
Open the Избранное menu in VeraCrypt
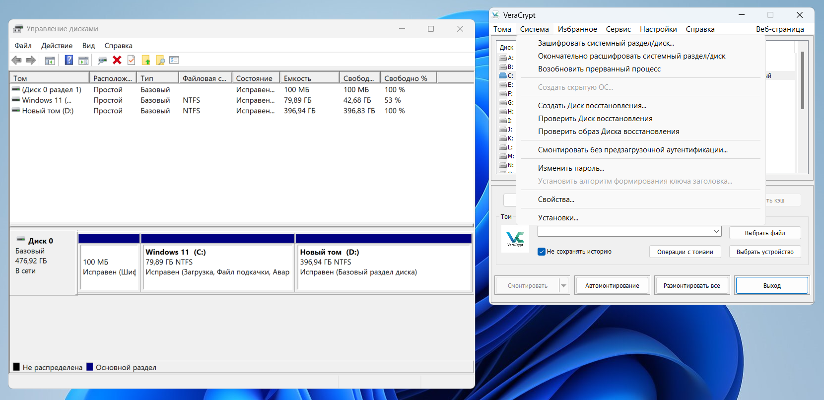577,29
